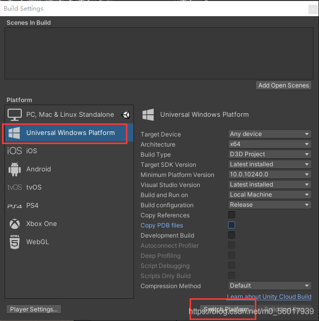Toggle the Script Debugging checkbox

(232, 265)
